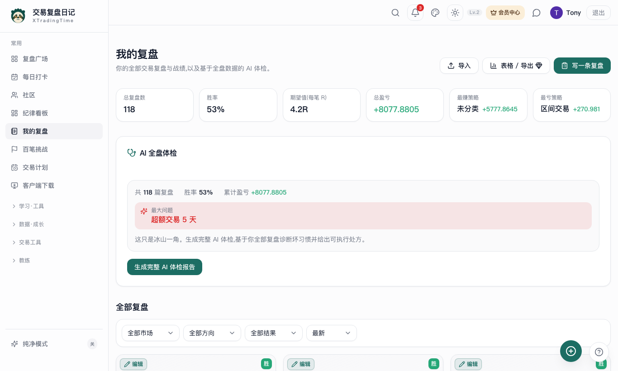Click the stethoscope AI 全盘体检 icon
Viewport: 618px width, 371px height.
point(132,153)
